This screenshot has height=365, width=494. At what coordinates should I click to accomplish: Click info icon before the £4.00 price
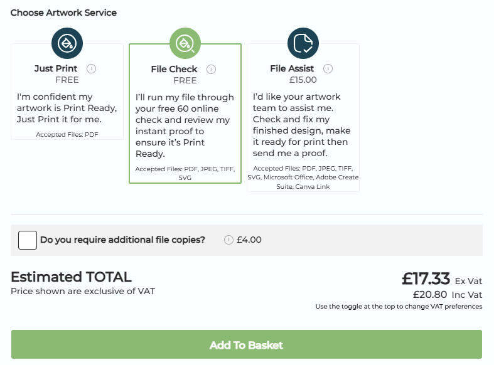click(x=229, y=240)
